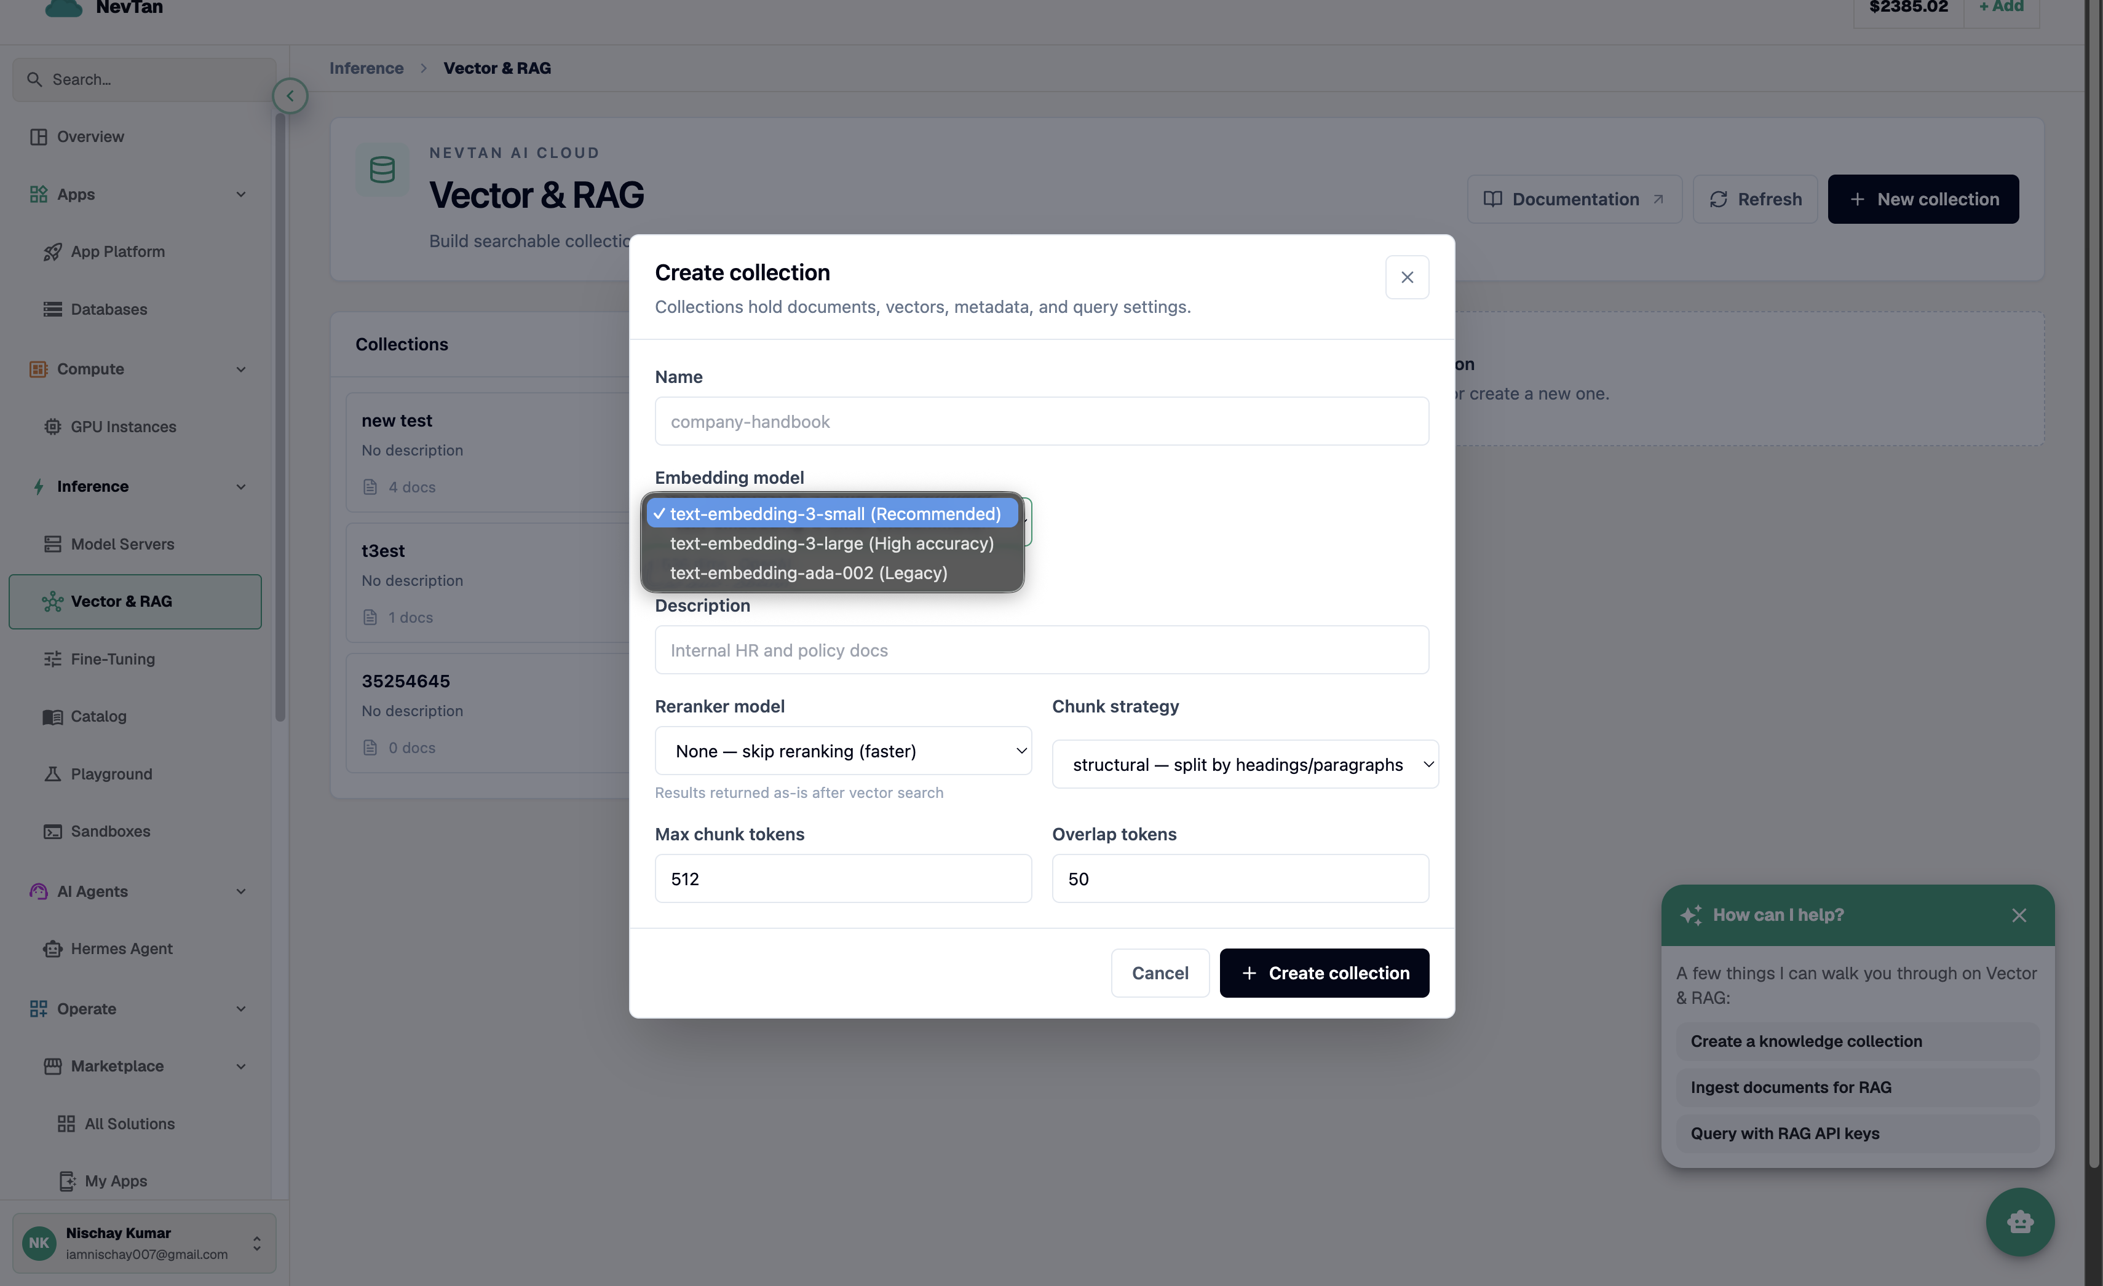Click the App Platform rocket icon

coord(53,252)
